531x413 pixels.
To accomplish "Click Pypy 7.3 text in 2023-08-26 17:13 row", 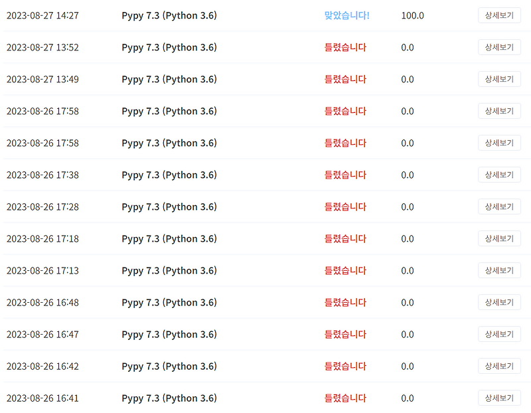I will coord(169,270).
